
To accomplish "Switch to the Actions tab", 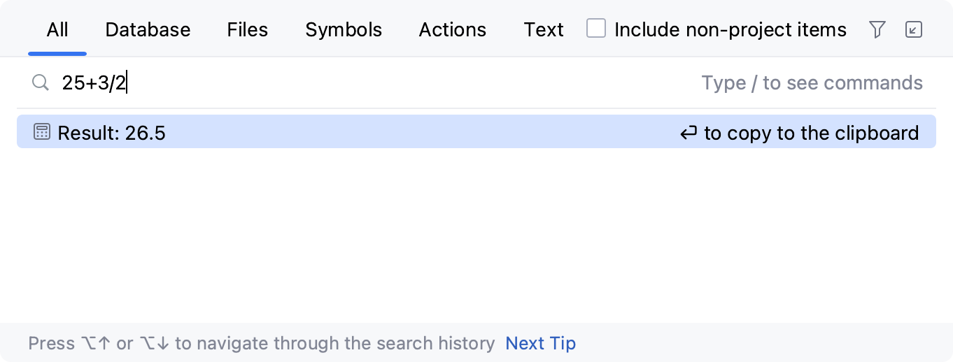I will [452, 30].
